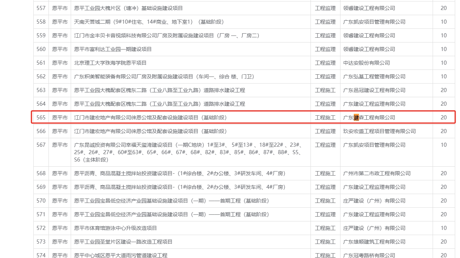
Task: Select row number 564
Action: click(41, 104)
